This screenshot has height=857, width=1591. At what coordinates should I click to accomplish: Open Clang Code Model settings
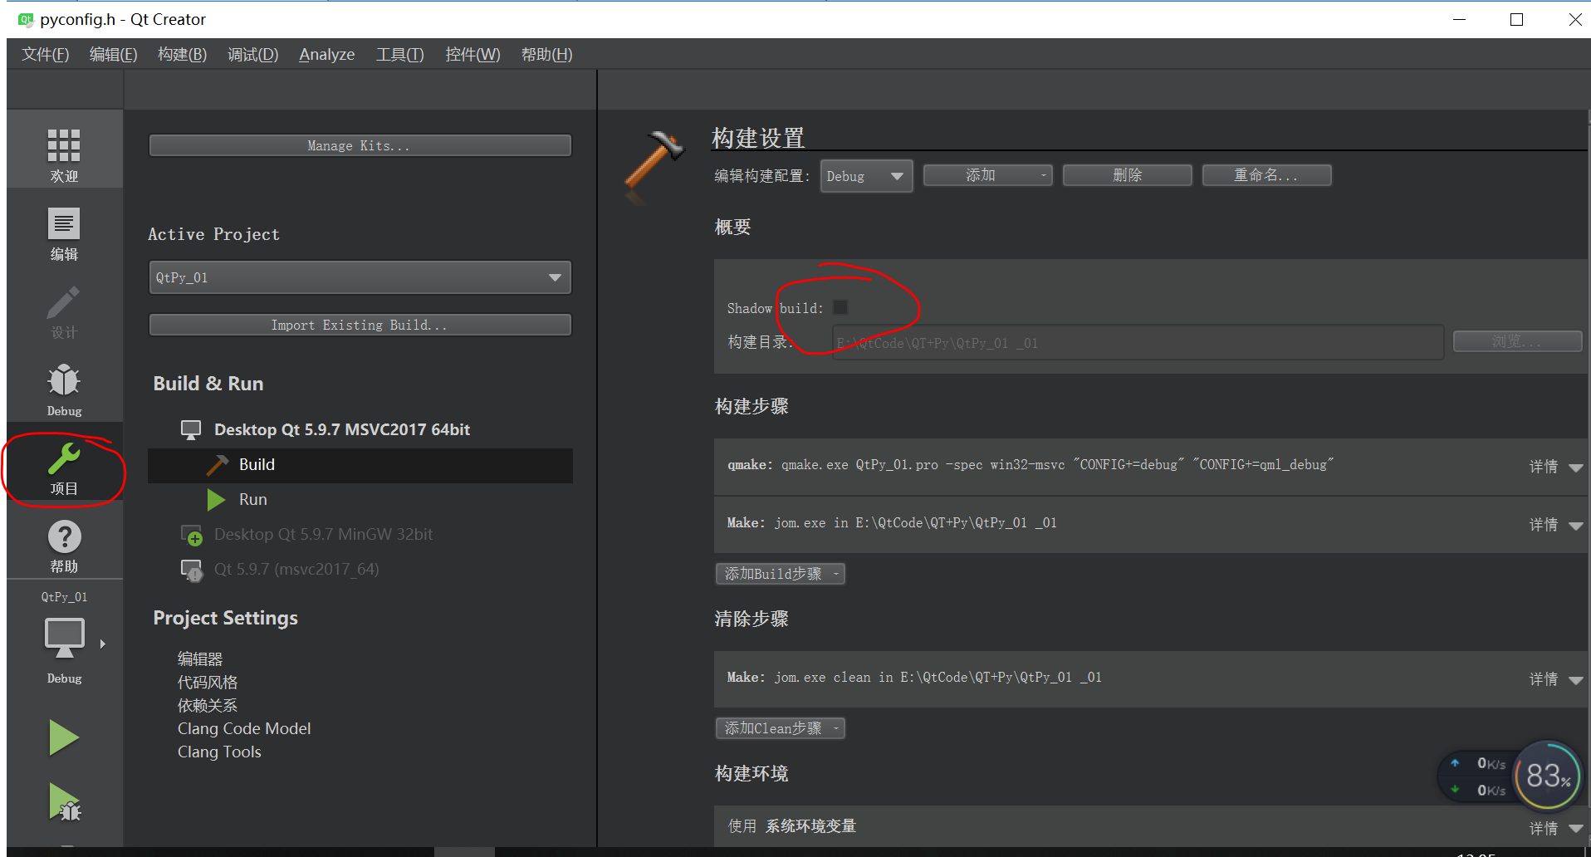pos(244,728)
